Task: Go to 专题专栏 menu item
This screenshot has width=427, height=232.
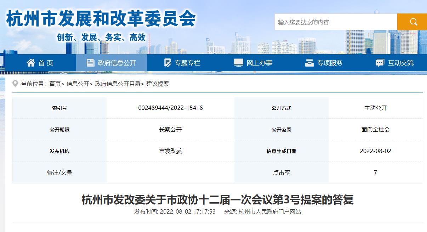Action: pos(187,63)
